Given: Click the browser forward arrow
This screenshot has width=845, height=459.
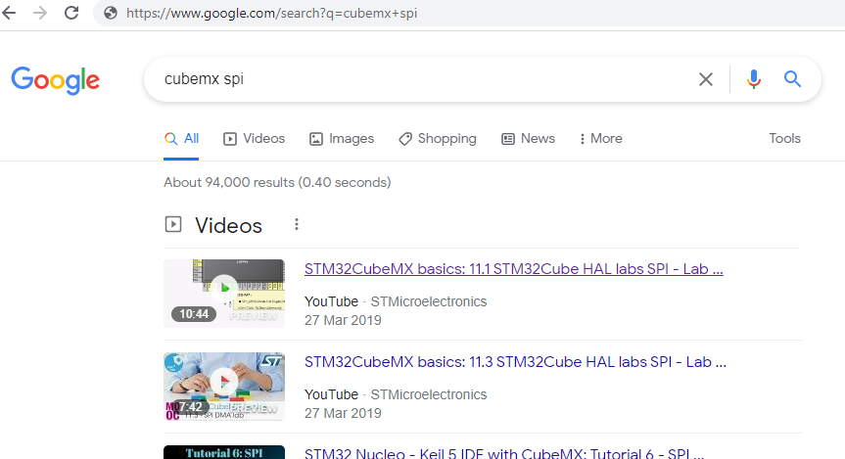Looking at the screenshot, I should click(x=40, y=13).
